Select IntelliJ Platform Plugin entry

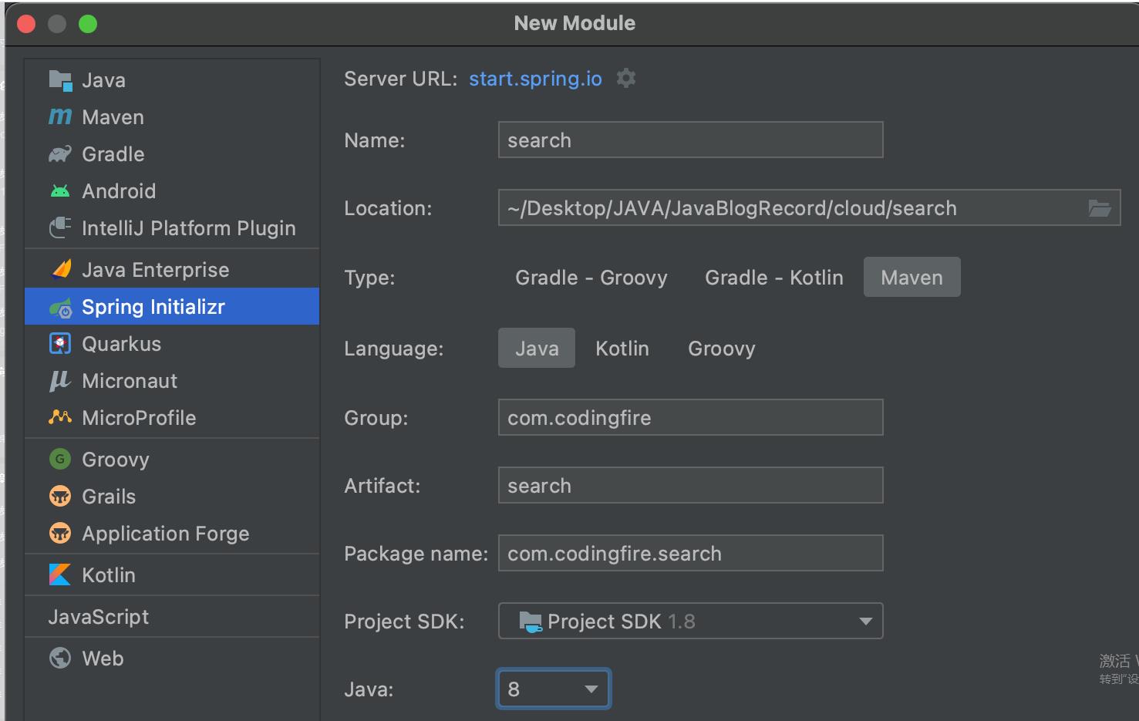tap(172, 227)
